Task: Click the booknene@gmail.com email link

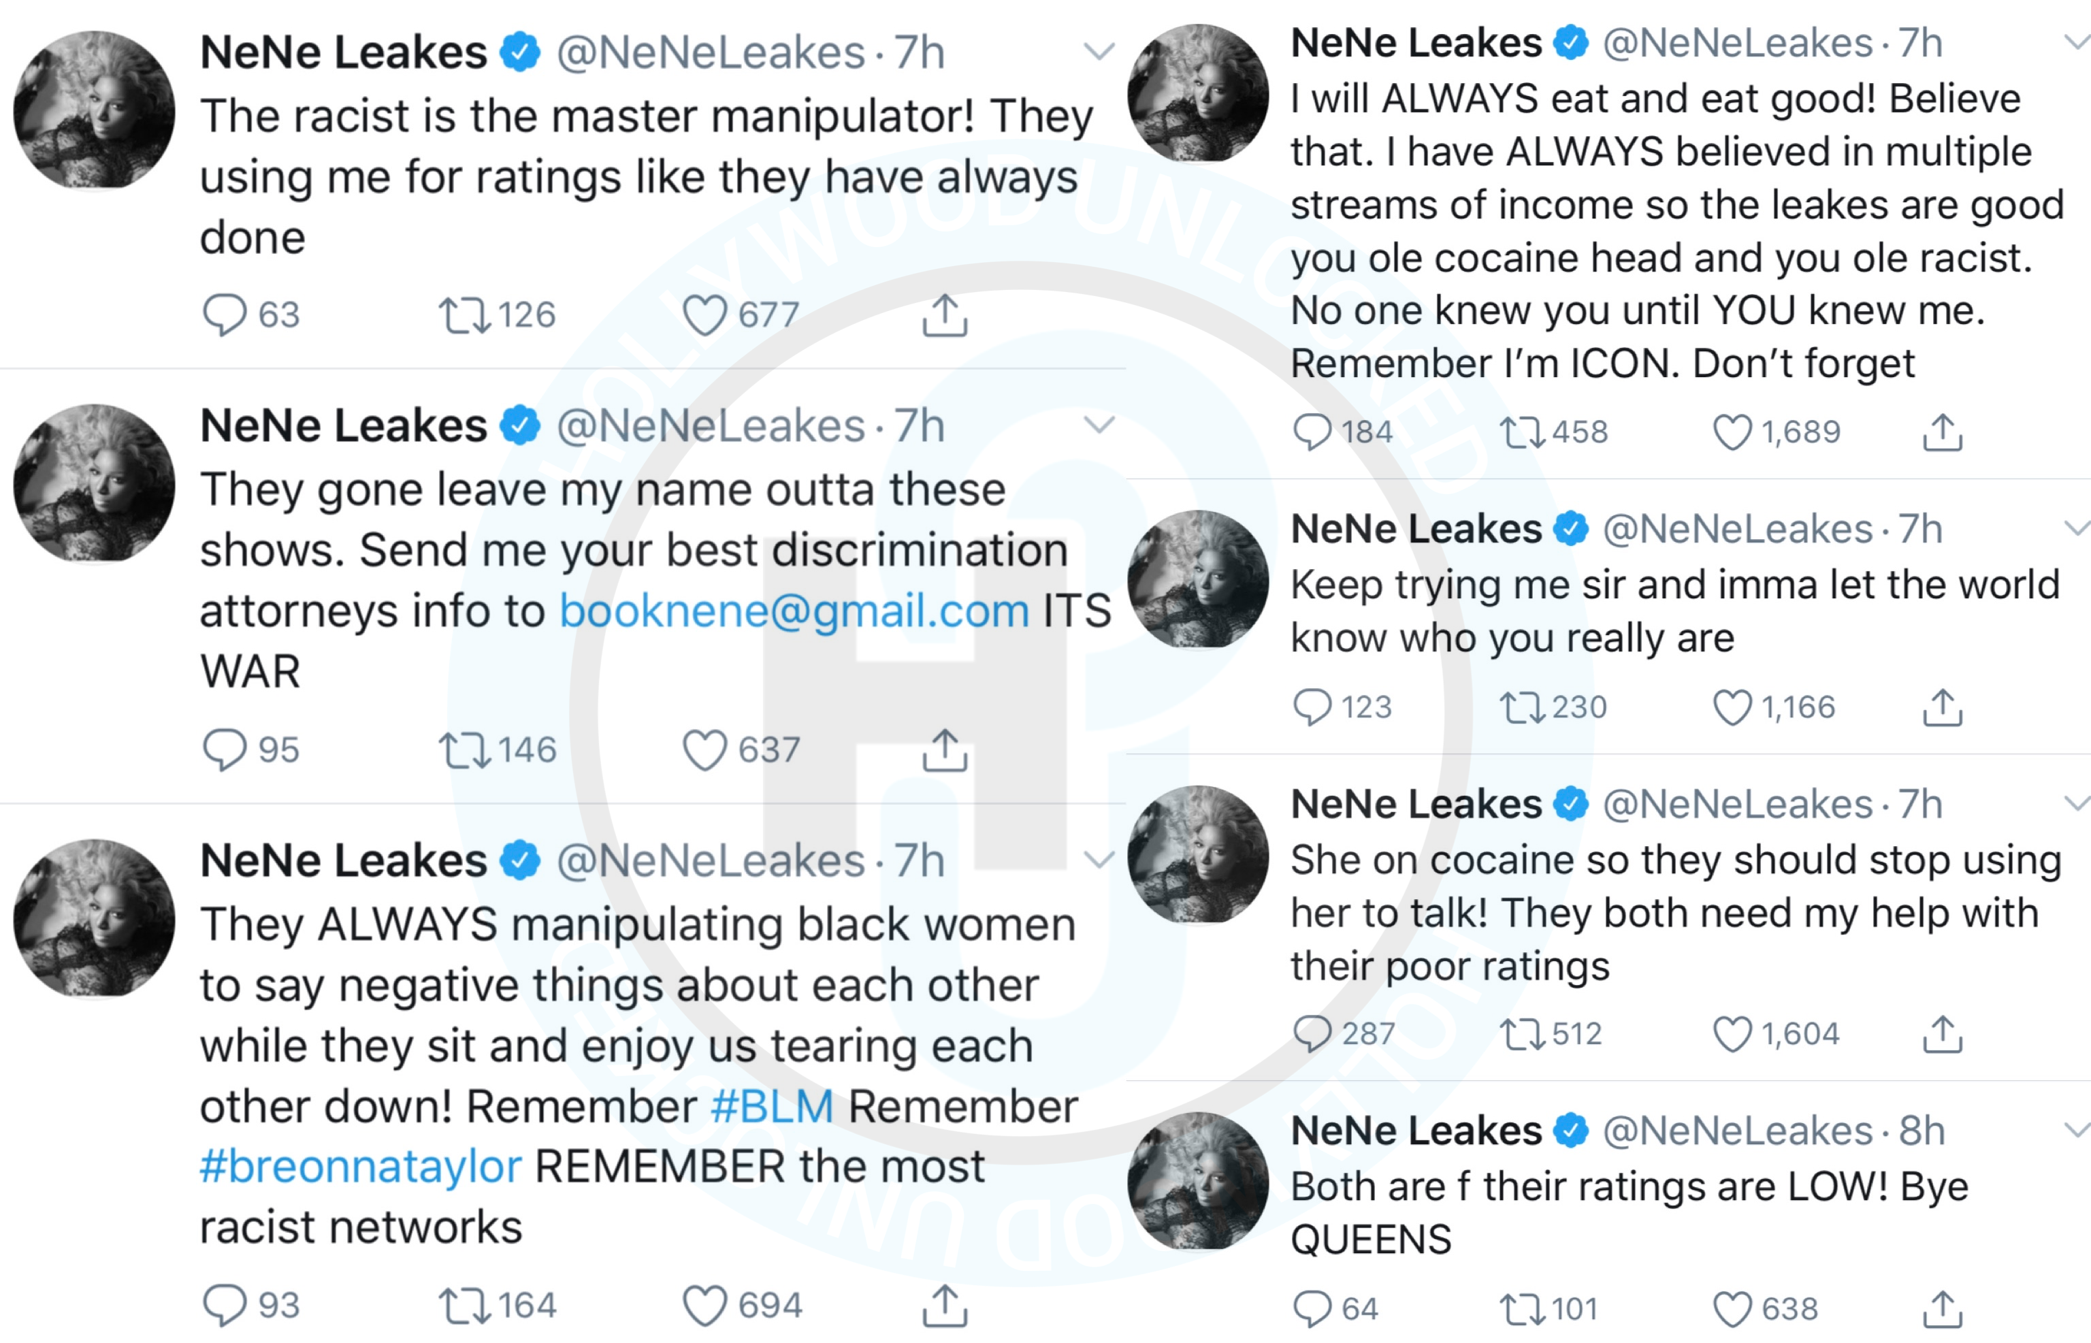Action: (794, 611)
